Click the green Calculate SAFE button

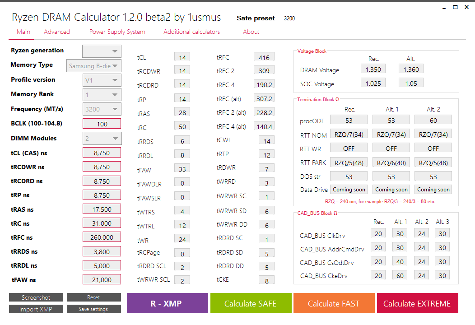251,303
